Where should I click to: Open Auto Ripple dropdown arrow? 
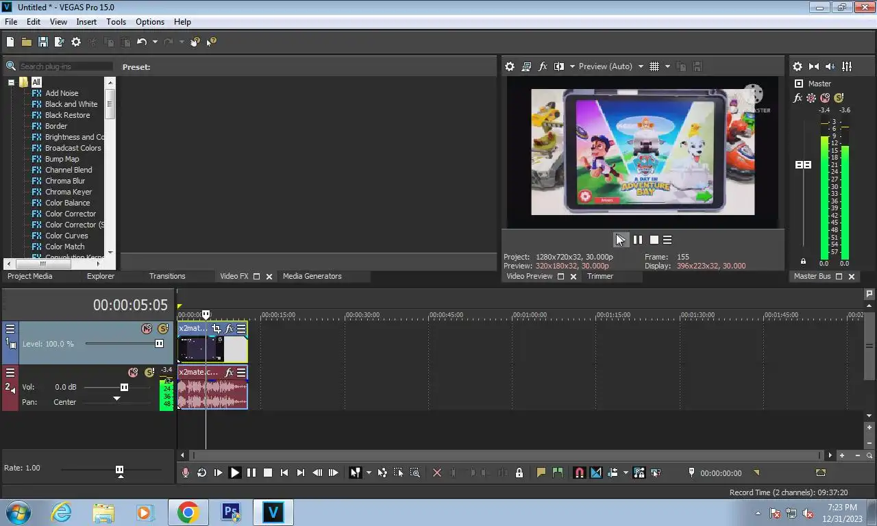click(626, 473)
